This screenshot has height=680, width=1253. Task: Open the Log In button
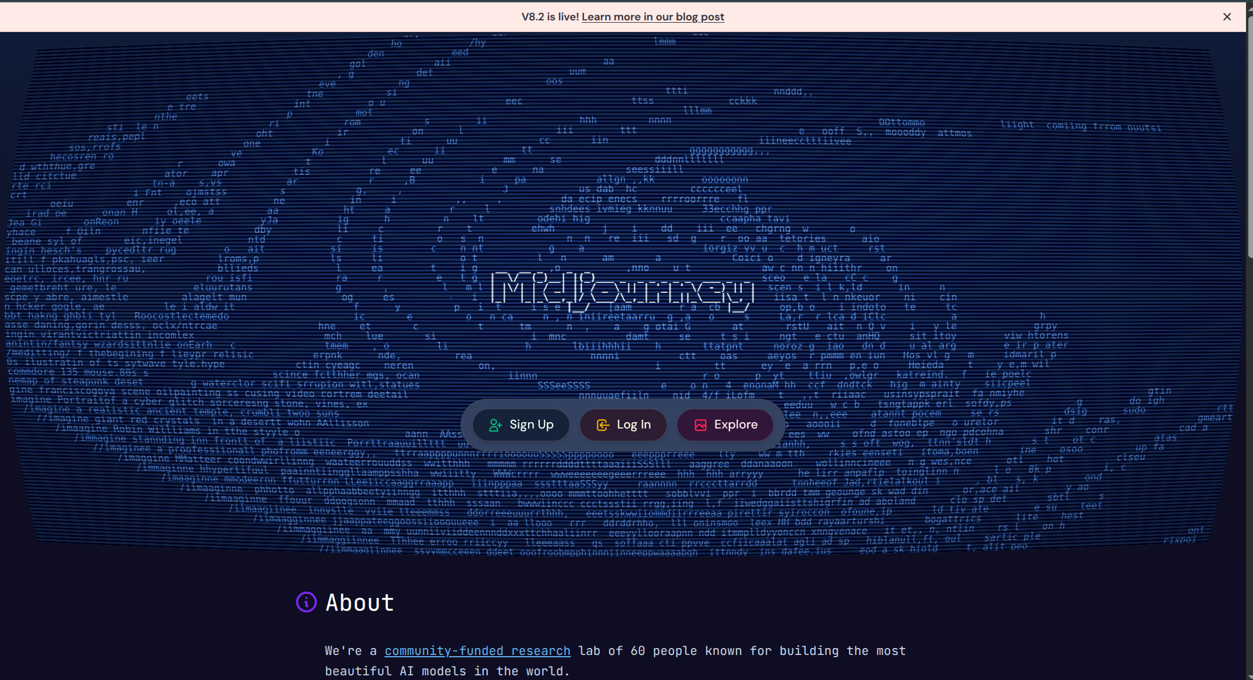(x=623, y=425)
